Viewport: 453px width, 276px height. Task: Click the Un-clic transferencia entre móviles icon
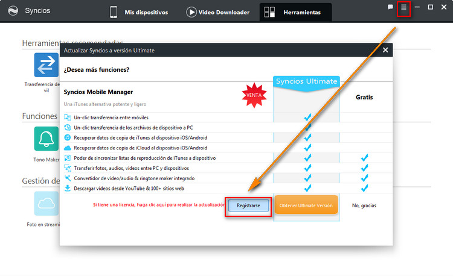pyautogui.click(x=67, y=118)
